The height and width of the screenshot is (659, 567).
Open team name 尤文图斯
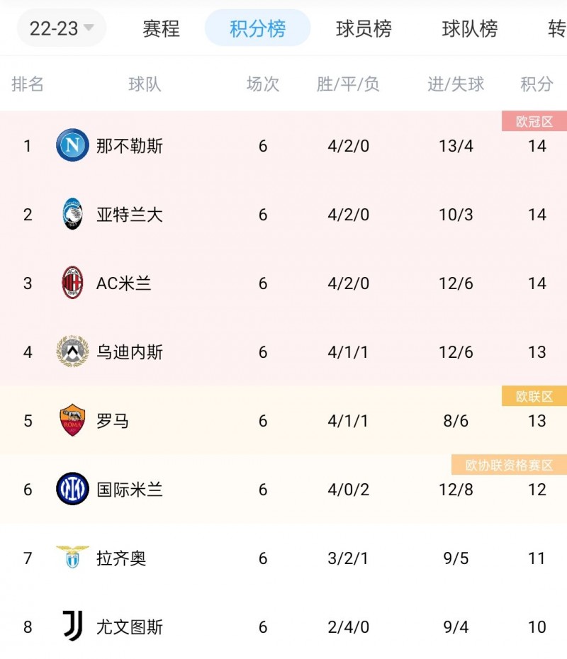[x=130, y=627]
